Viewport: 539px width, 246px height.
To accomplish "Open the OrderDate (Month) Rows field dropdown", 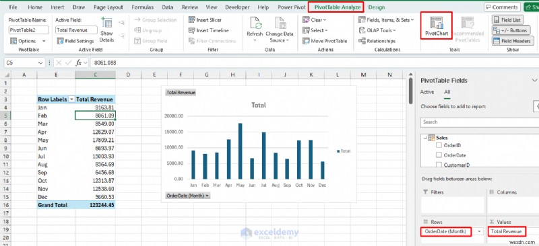I will pos(479,232).
